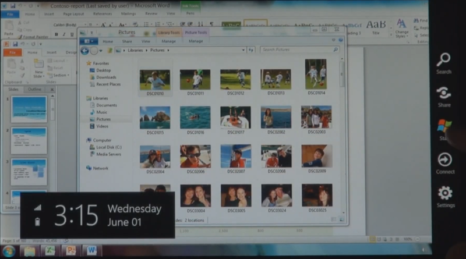
Task: Open the address bar history dropdown
Action: [243, 50]
